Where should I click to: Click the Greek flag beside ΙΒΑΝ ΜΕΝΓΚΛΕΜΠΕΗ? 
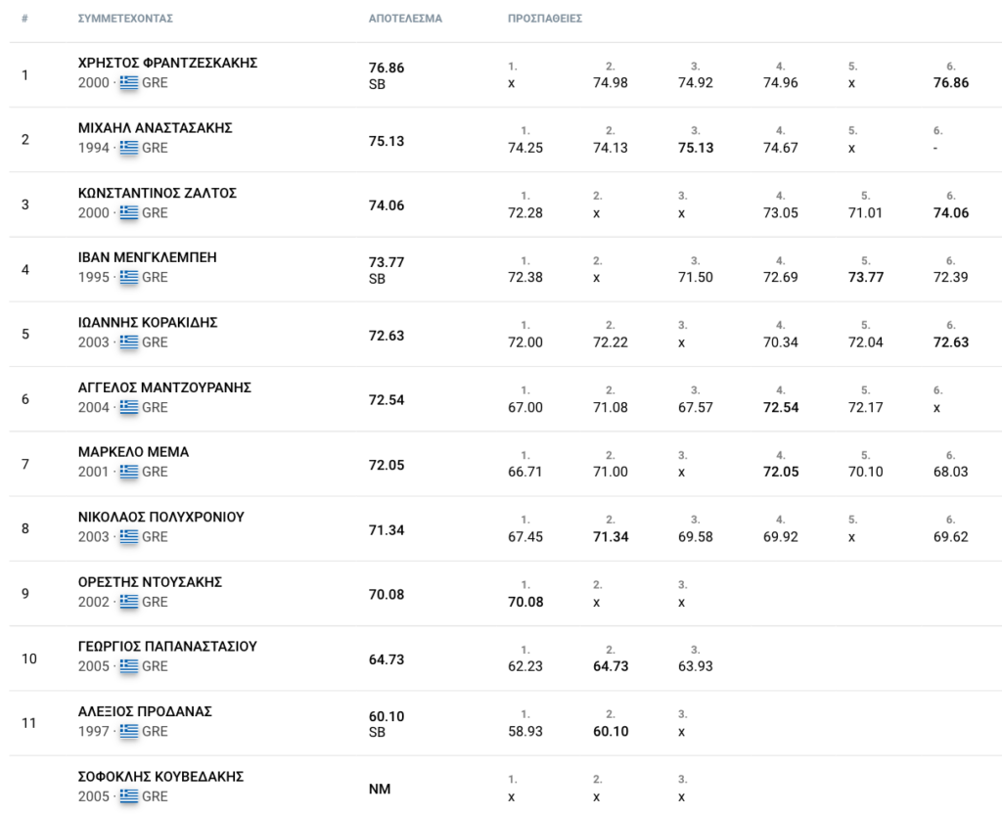click(129, 277)
